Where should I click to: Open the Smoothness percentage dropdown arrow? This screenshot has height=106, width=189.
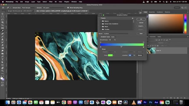[x=113, y=40]
